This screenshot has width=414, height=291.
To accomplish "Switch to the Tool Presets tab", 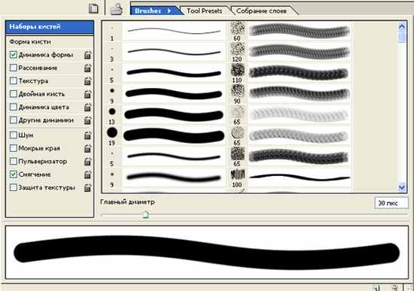I will point(204,11).
